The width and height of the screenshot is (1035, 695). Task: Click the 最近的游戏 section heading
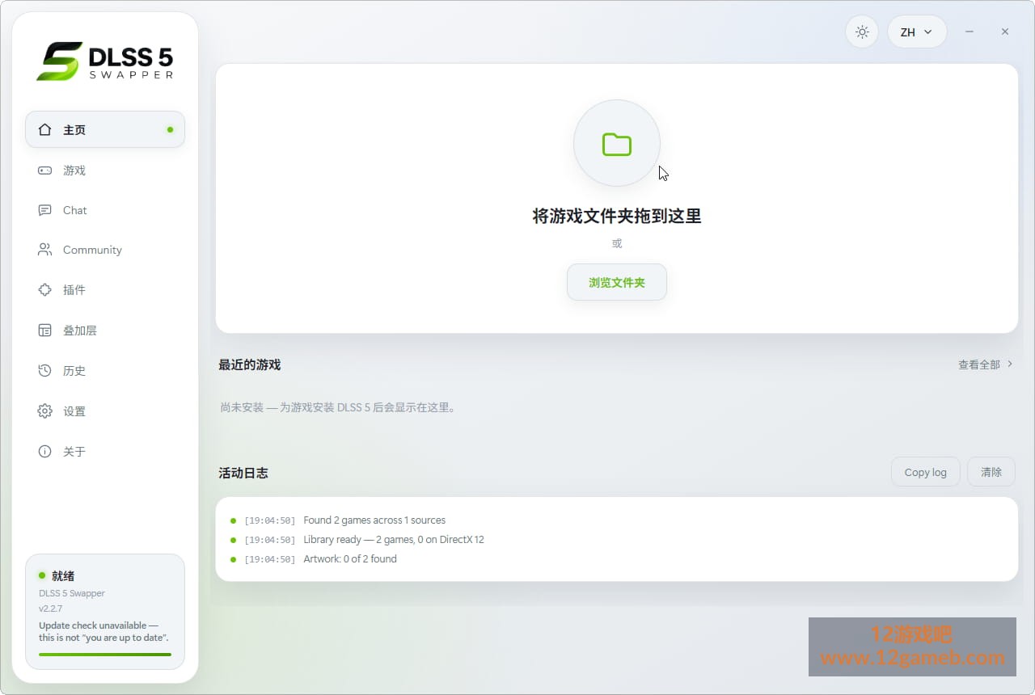[249, 364]
